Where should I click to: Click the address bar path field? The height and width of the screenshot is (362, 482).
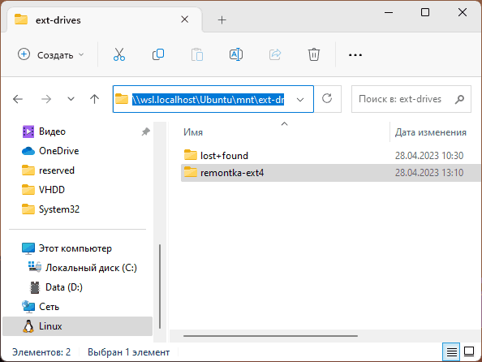(213, 99)
